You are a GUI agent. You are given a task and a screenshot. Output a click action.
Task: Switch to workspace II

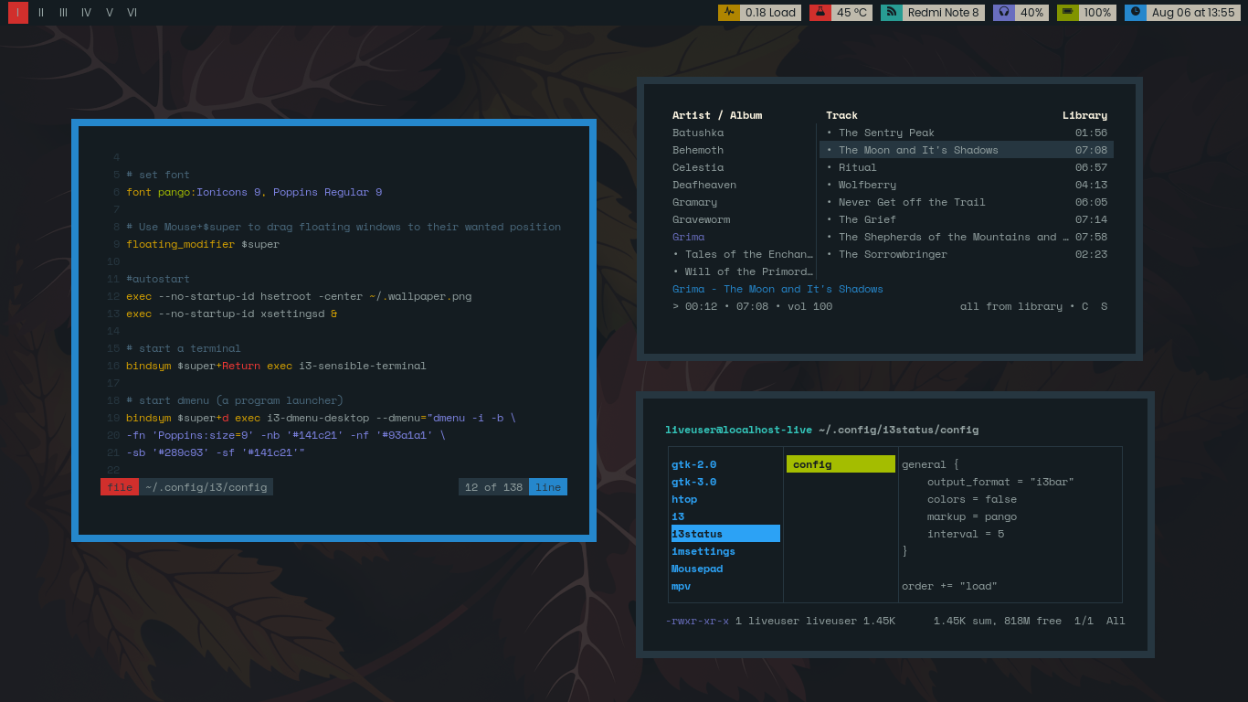(x=41, y=13)
